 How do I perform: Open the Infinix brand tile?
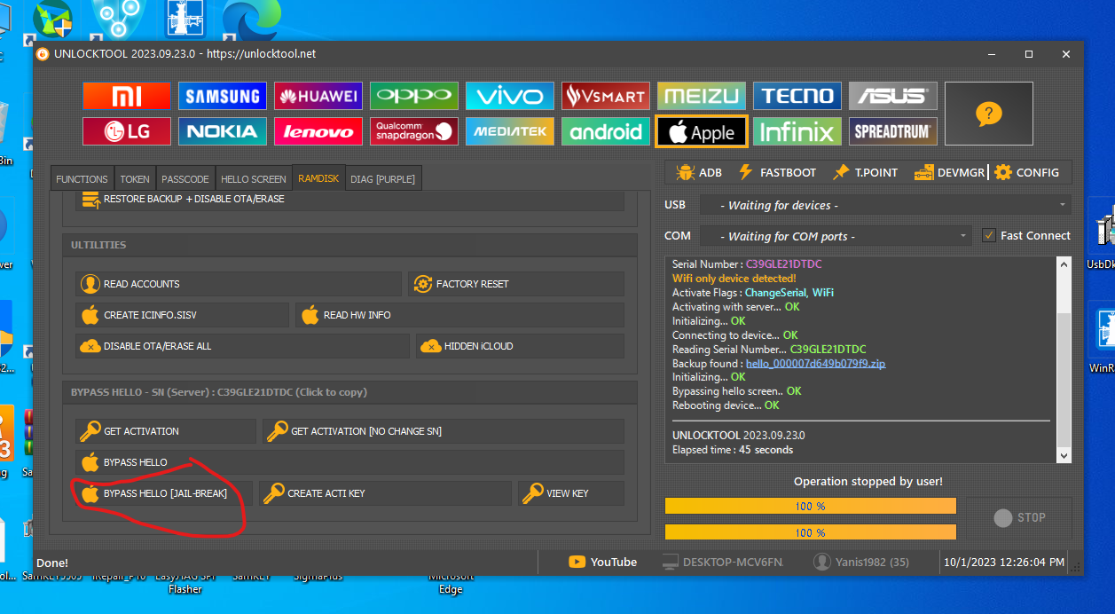(x=797, y=131)
